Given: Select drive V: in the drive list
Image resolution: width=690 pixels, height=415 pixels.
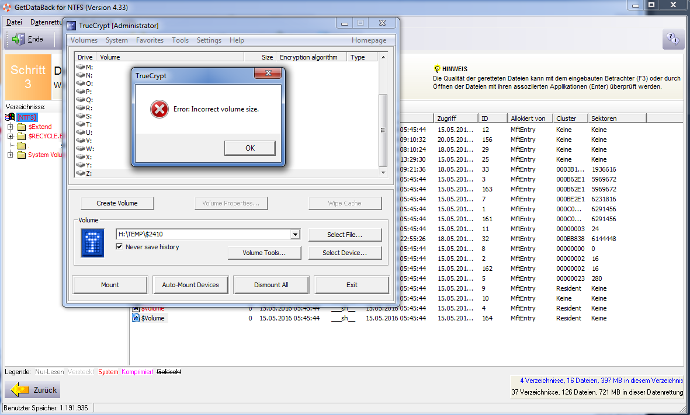Looking at the screenshot, I should point(85,141).
